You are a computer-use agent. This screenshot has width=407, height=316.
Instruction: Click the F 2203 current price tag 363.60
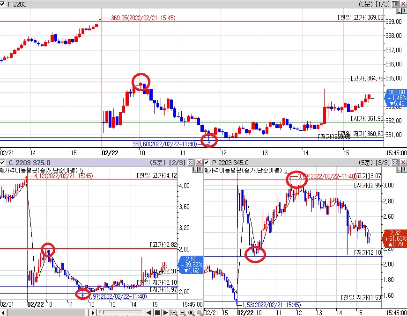coord(396,98)
